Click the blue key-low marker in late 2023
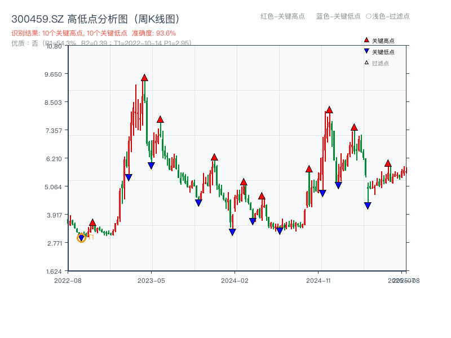 pos(198,202)
